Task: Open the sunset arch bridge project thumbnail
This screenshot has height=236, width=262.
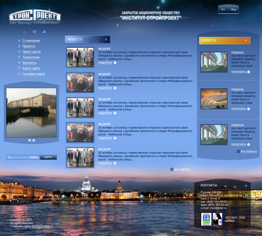Action: [x=214, y=99]
